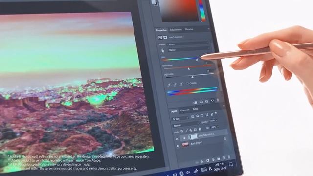Click the taskbar input language A indicator

click(210, 169)
